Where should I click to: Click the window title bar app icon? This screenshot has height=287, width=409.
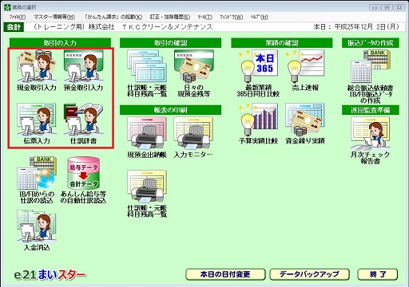pyautogui.click(x=7, y=7)
